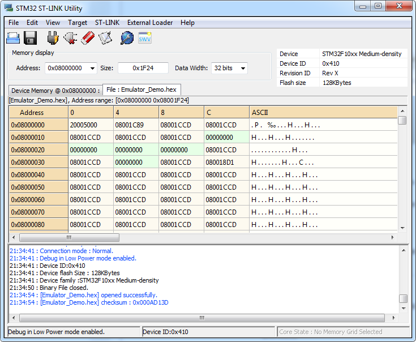The height and width of the screenshot is (342, 416).
Task: Open the SWV viewer icon
Action: (x=145, y=38)
